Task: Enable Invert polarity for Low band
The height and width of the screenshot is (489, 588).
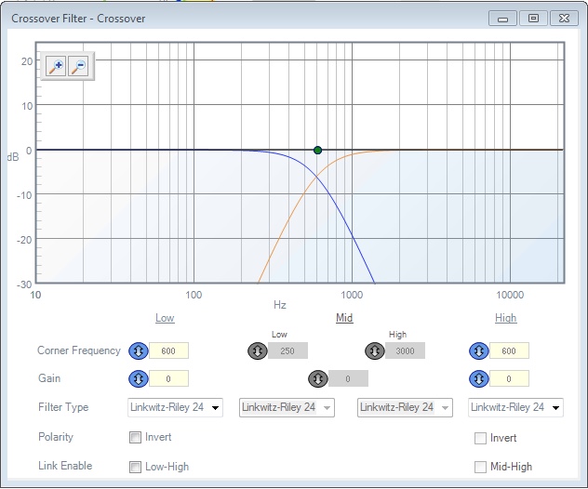Action: click(x=135, y=437)
